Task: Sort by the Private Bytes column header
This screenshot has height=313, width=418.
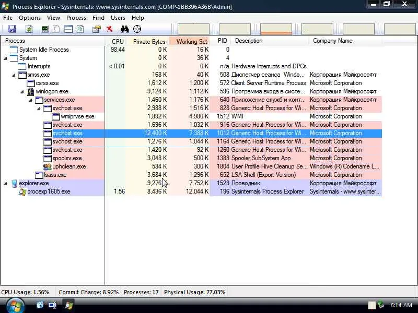Action: pos(147,41)
